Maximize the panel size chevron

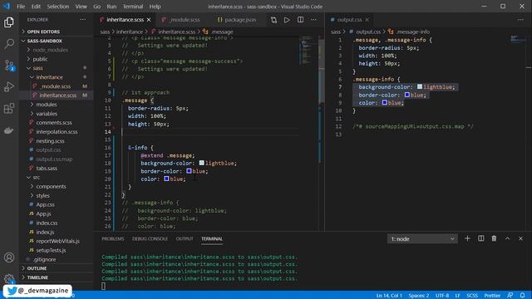(508, 238)
